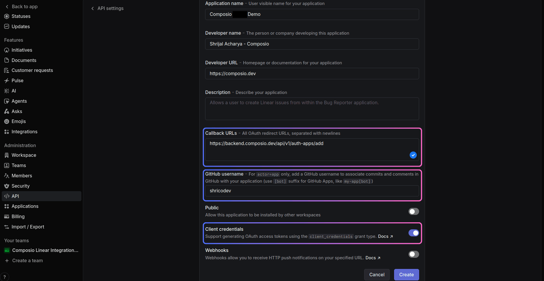Click the Your teams section header
The height and width of the screenshot is (281, 544).
[16, 240]
